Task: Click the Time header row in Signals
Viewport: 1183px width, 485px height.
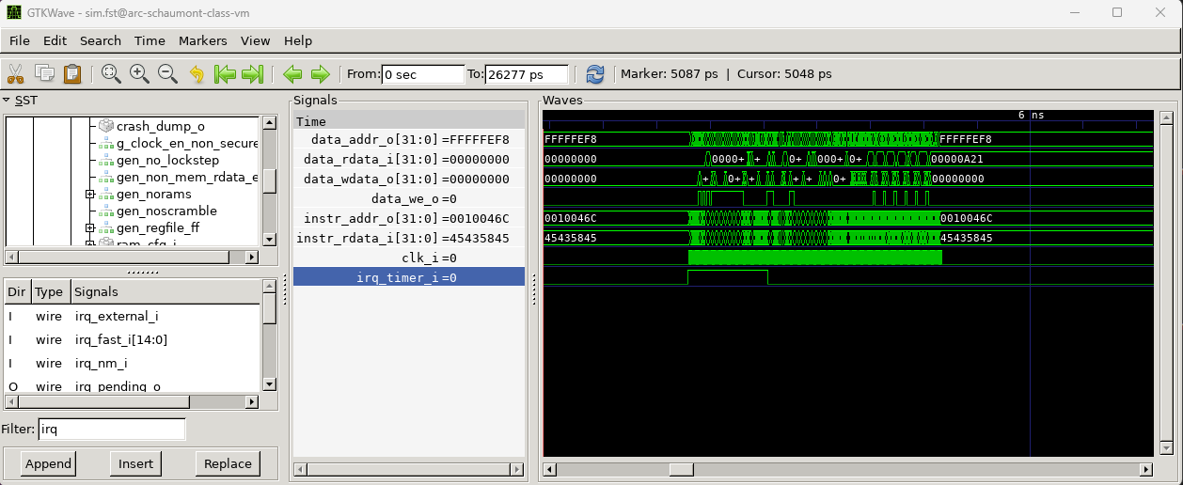Action: [409, 120]
